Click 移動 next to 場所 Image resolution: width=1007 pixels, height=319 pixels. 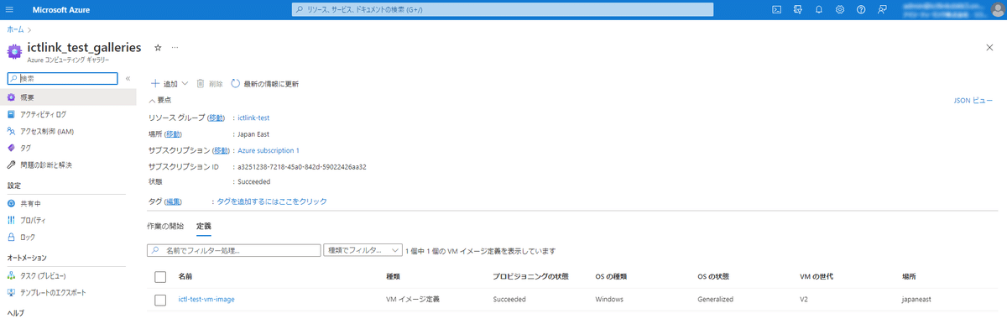pyautogui.click(x=173, y=134)
